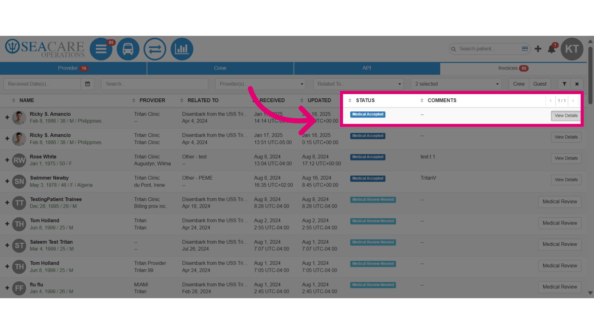This screenshot has height=334, width=594.
Task: Click the Received Date(s) input field
Action: 42,84
